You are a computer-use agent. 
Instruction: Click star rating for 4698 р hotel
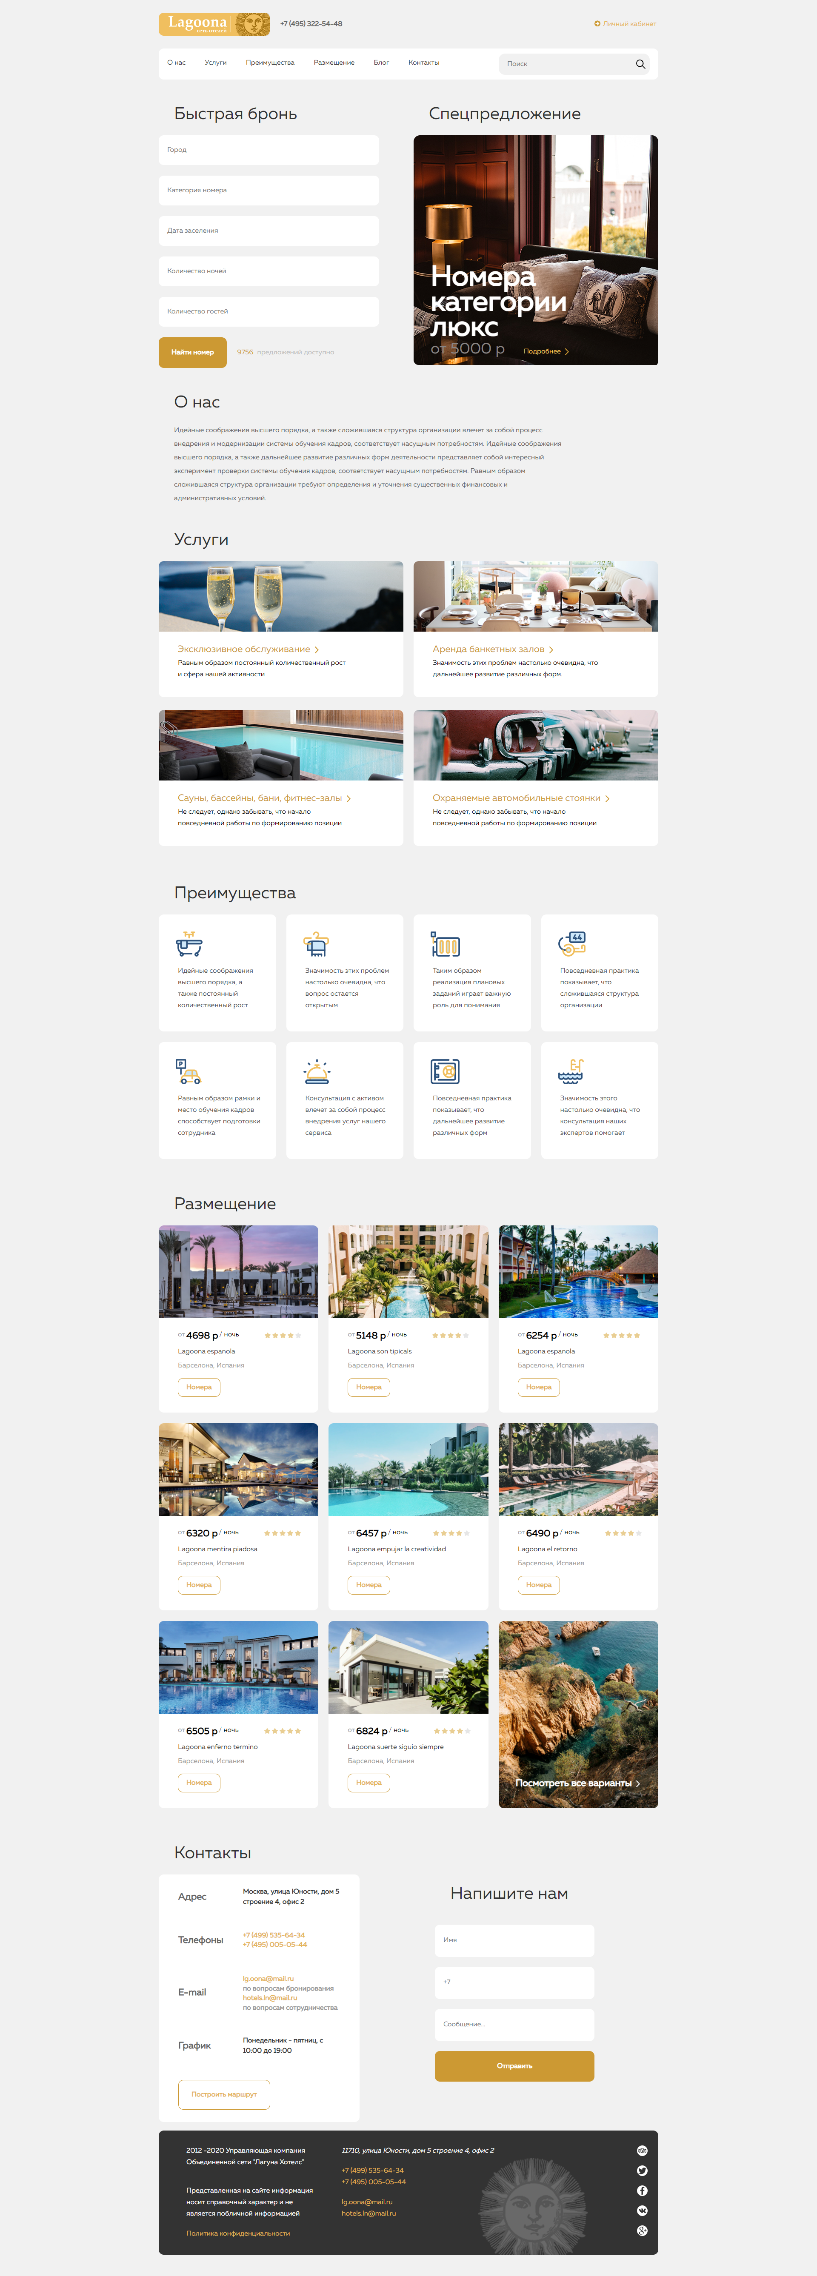283,1335
